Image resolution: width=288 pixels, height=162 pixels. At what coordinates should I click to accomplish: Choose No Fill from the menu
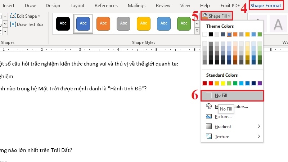point(232,95)
